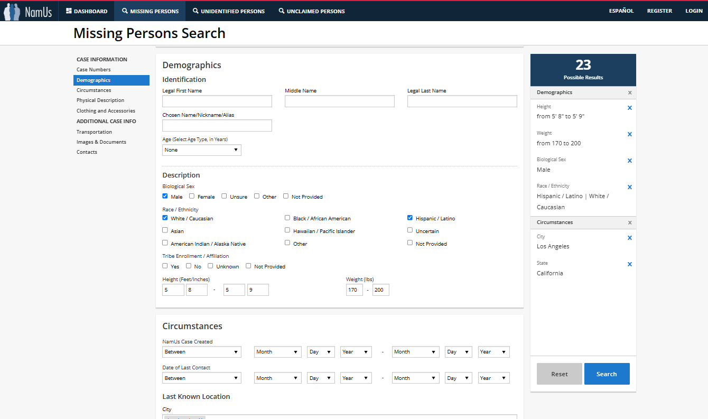This screenshot has width=708, height=419.
Task: Open NamUs Case Created end Month dropdown
Action: pos(416,352)
